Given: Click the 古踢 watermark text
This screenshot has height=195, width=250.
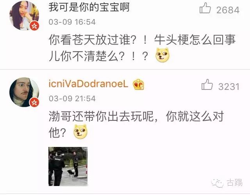Looking at the screenshot, I should pyautogui.click(x=234, y=183).
